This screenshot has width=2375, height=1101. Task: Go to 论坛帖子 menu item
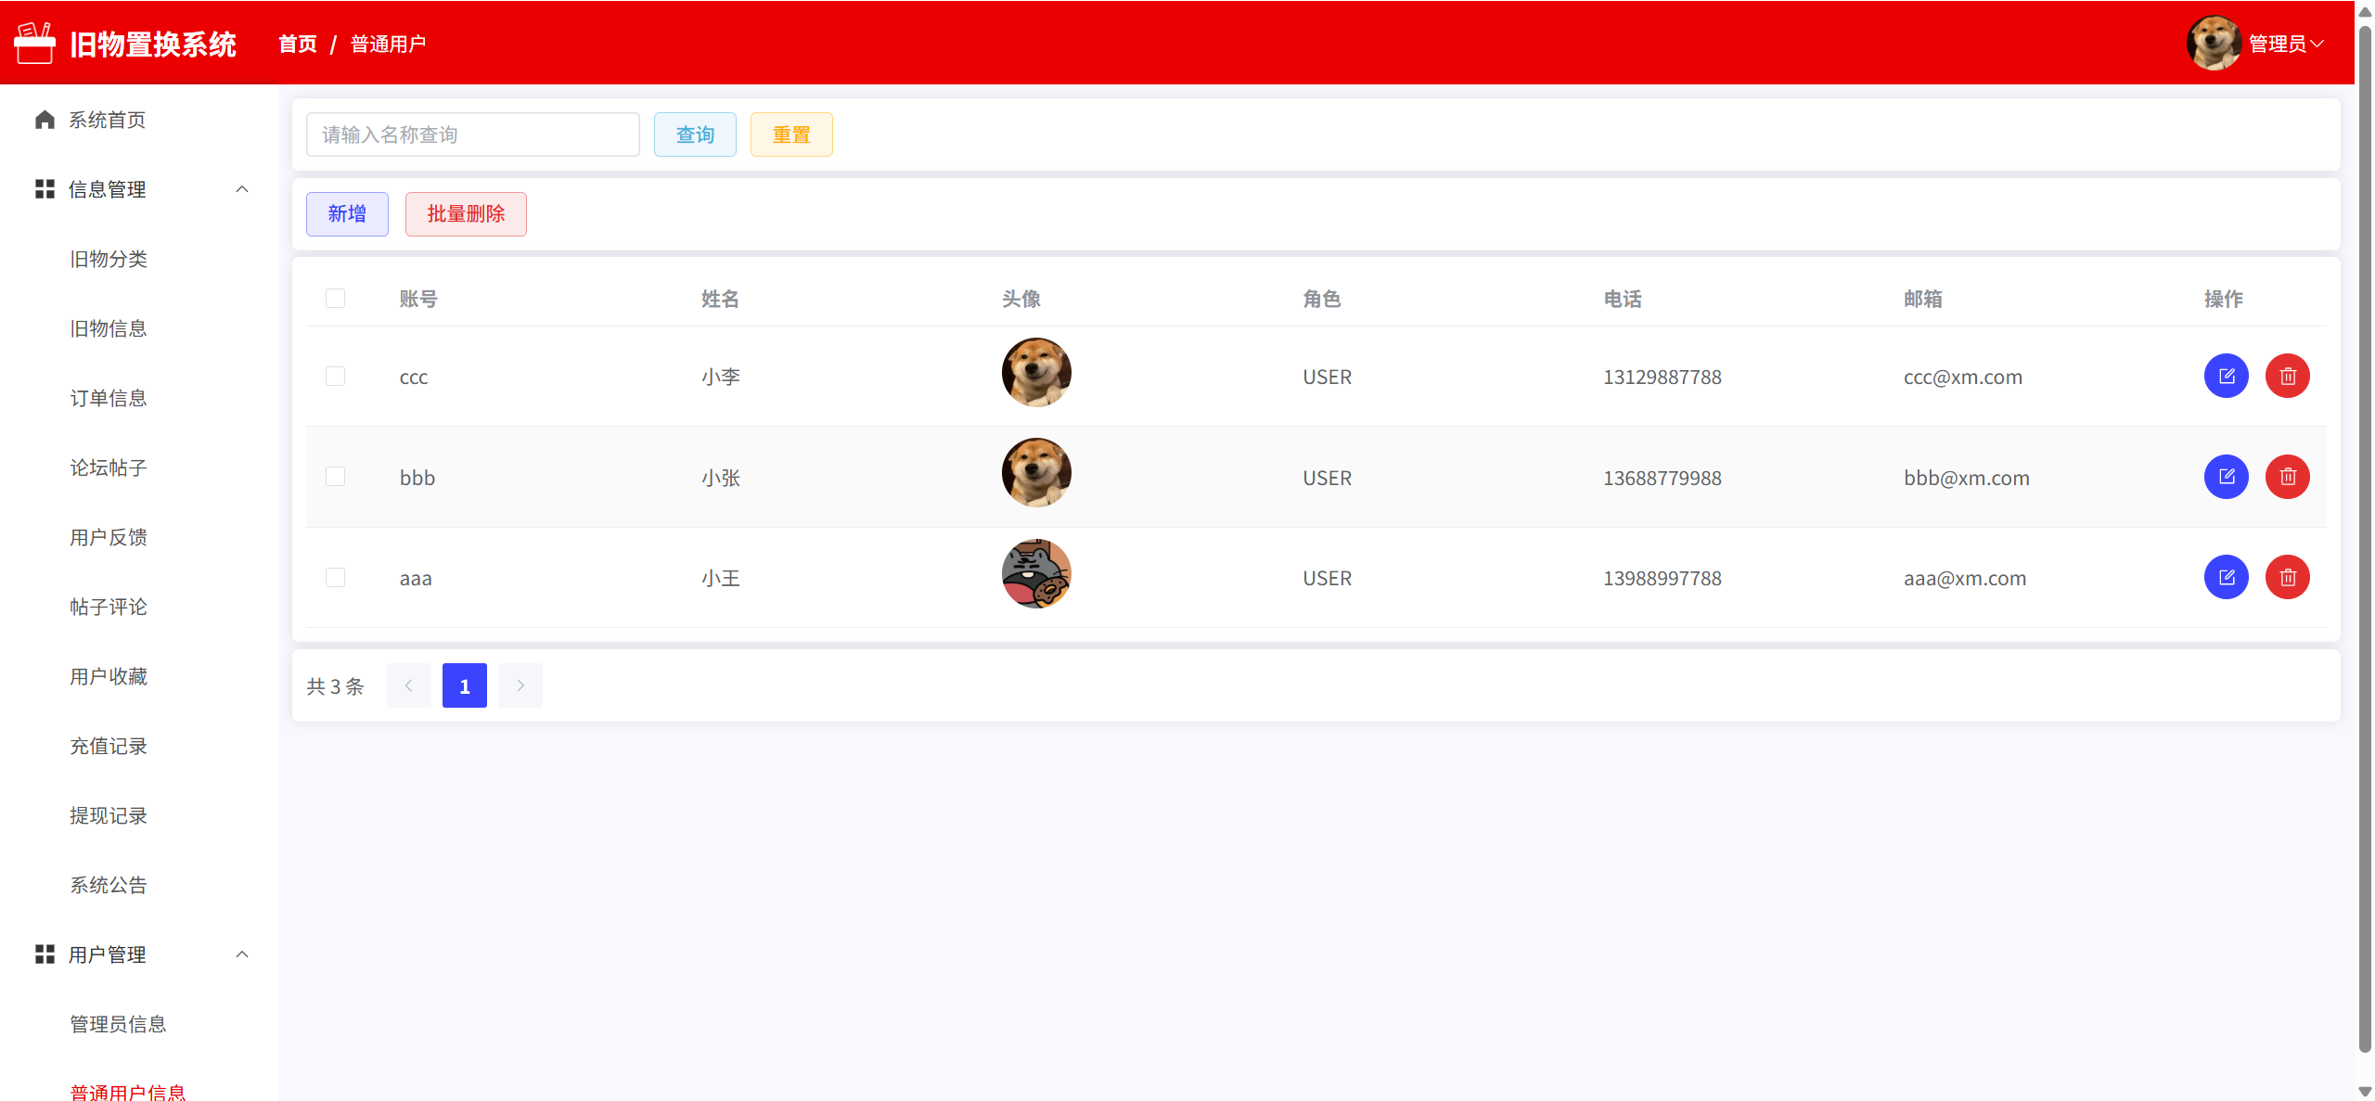(x=109, y=467)
